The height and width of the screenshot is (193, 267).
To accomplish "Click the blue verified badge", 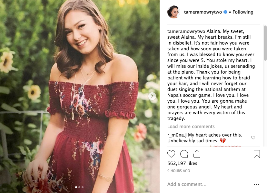I will (225, 12).
